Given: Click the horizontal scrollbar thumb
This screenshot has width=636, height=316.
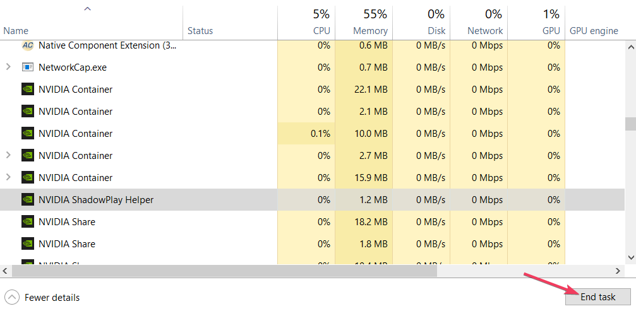Looking at the screenshot, I should pyautogui.click(x=224, y=271).
